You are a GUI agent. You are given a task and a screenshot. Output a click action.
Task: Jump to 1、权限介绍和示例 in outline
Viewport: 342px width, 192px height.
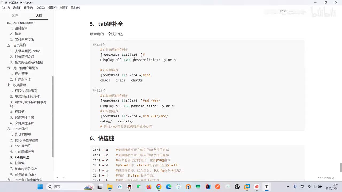point(24,91)
